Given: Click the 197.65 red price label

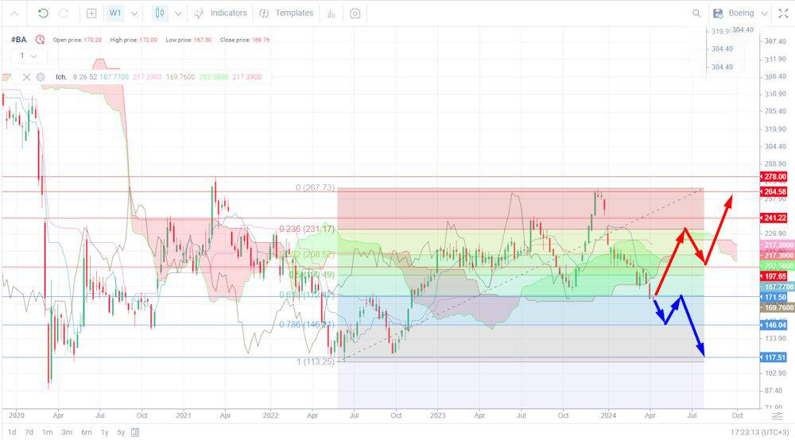Looking at the screenshot, I should [774, 276].
